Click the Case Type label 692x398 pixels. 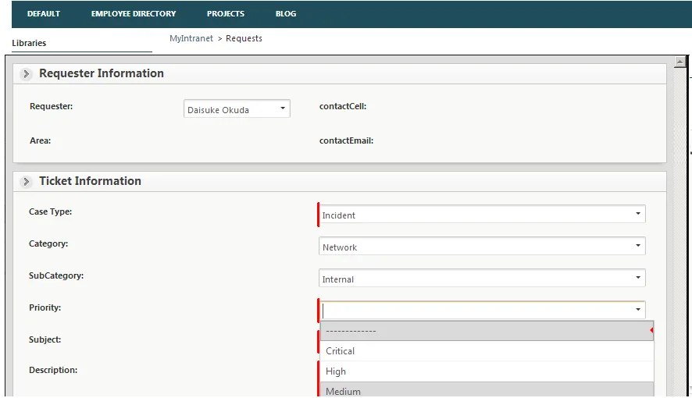coord(50,212)
